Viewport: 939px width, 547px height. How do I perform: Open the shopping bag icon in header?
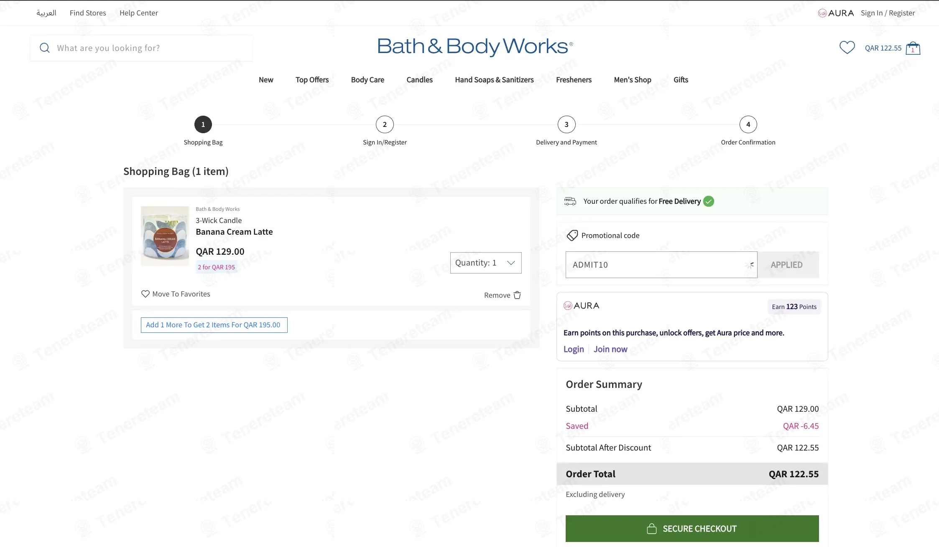click(x=913, y=48)
